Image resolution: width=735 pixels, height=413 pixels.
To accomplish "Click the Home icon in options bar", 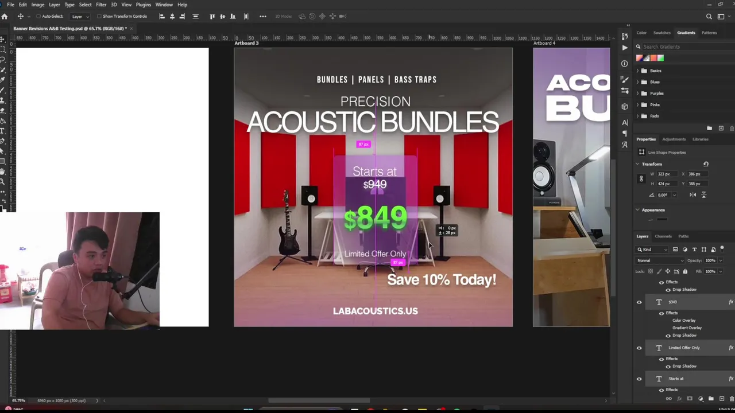I will 5,16.
